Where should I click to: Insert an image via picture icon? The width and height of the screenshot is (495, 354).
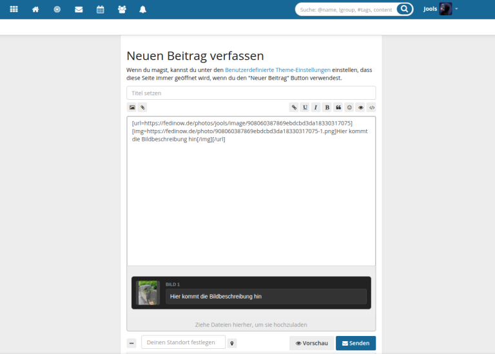coord(132,107)
